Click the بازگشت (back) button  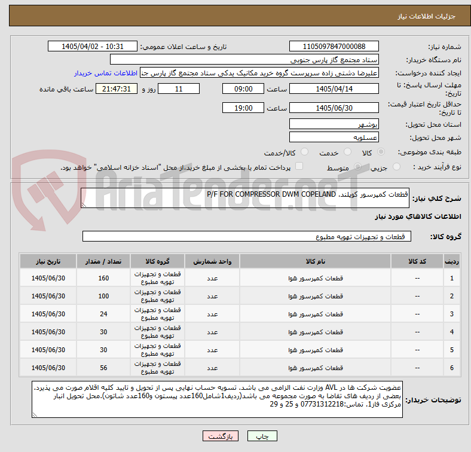pos(221,436)
